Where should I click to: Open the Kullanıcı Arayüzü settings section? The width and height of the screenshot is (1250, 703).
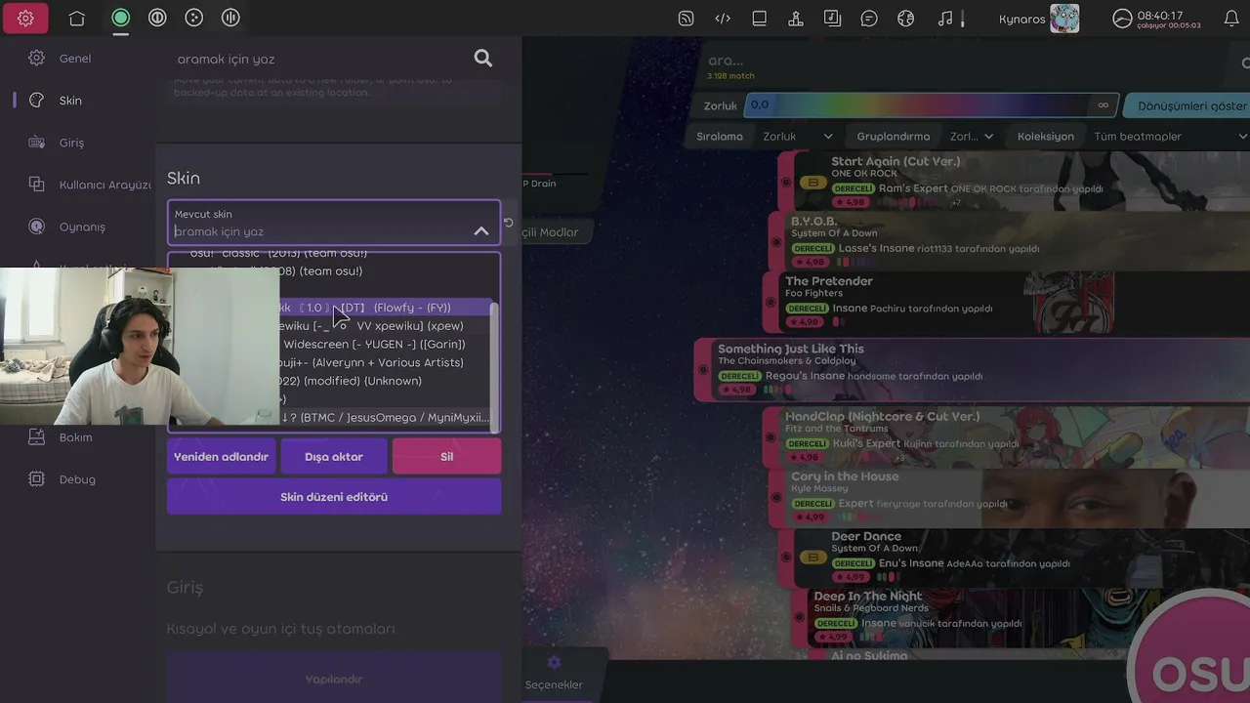[x=90, y=185]
